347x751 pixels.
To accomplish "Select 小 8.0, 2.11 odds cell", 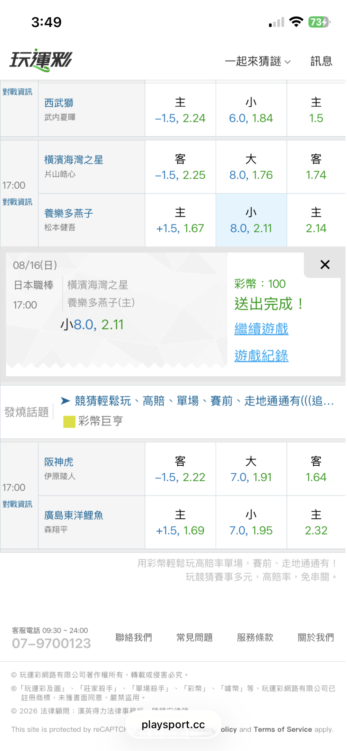I will point(251,220).
